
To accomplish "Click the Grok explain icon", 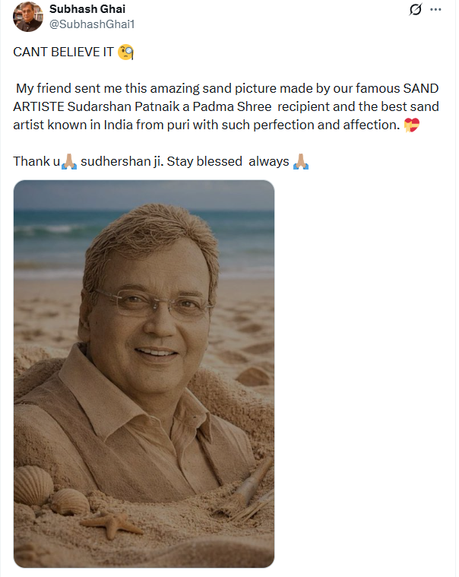I will click(415, 10).
